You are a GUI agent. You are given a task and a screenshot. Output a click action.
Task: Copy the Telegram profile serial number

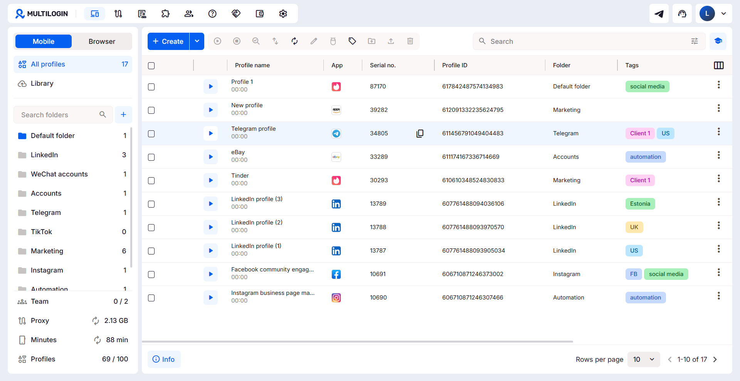[420, 133]
